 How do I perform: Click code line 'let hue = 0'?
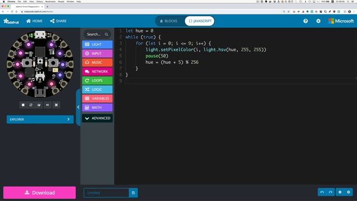pos(139,31)
